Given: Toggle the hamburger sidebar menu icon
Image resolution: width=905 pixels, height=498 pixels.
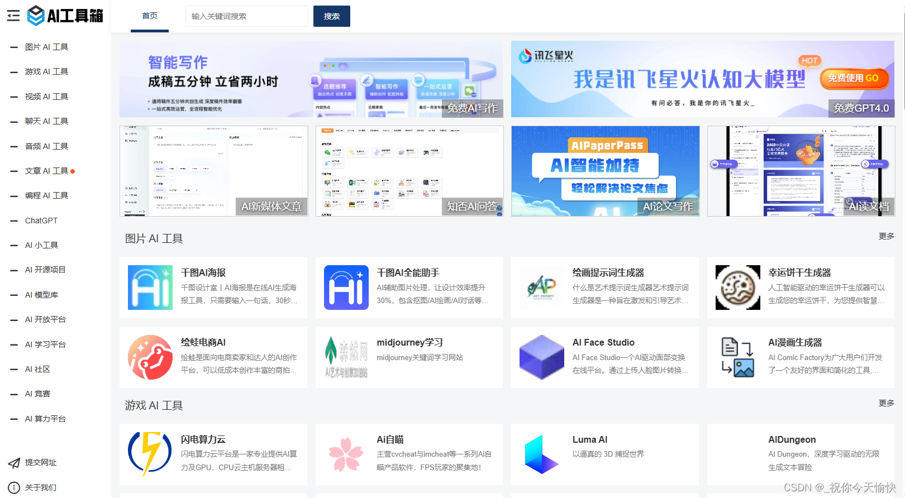Looking at the screenshot, I should click(13, 16).
